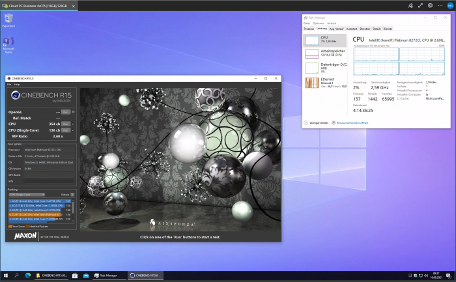The width and height of the screenshot is (456, 282).
Task: Open the more options ellipsis menu
Action: click(440, 5)
